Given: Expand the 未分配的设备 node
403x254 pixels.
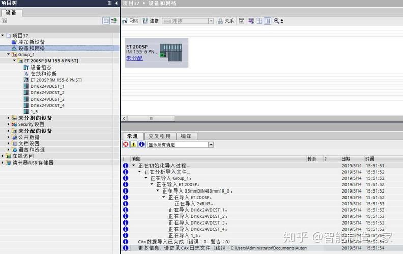Looking at the screenshot, I should (x=8, y=131).
